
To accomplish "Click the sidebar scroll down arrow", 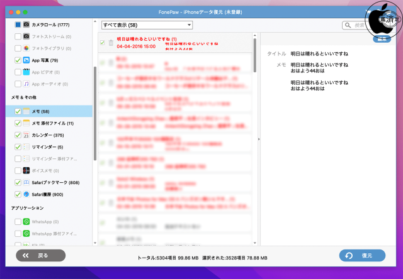I will 95,243.
